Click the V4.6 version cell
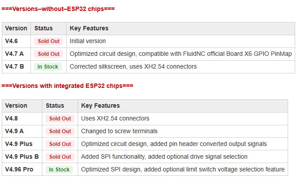Image resolution: width=300 pixels, height=182 pixels. click(12, 41)
